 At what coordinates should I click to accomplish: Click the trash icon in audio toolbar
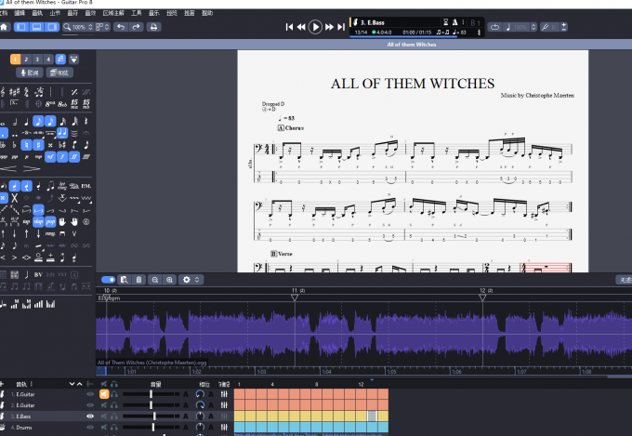tap(138, 280)
